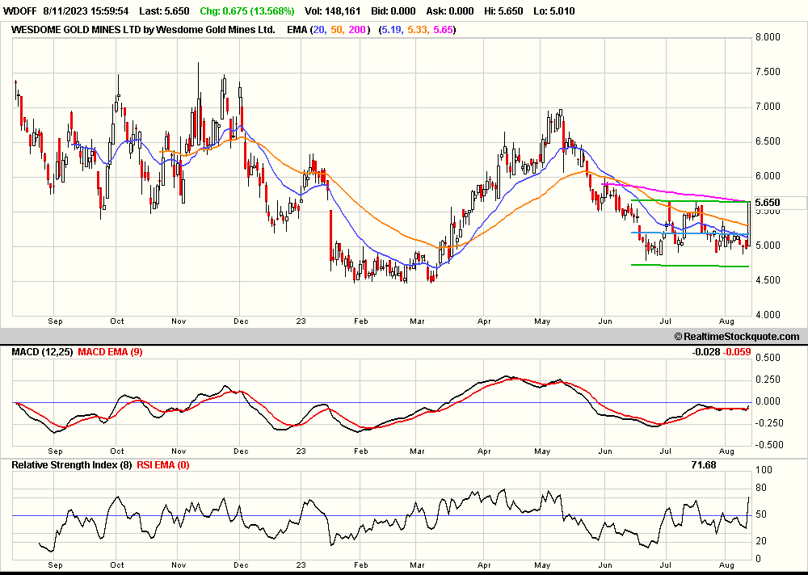
Task: Click the WDOFF ticker symbol
Action: (x=19, y=10)
